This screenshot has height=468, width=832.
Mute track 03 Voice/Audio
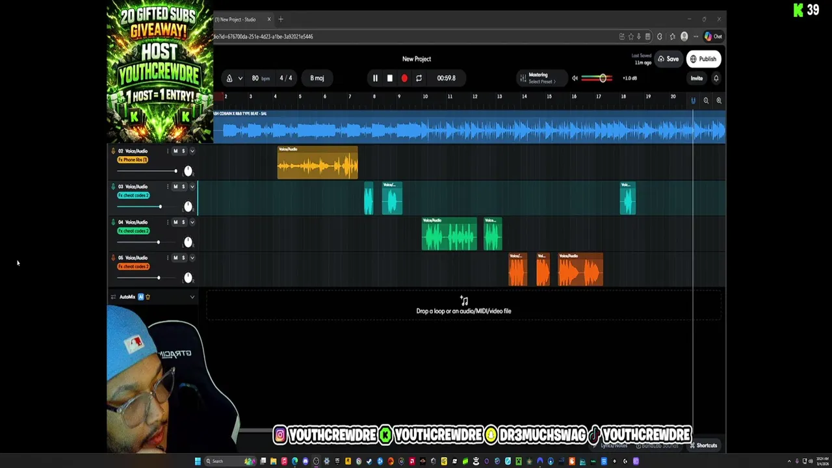point(175,187)
